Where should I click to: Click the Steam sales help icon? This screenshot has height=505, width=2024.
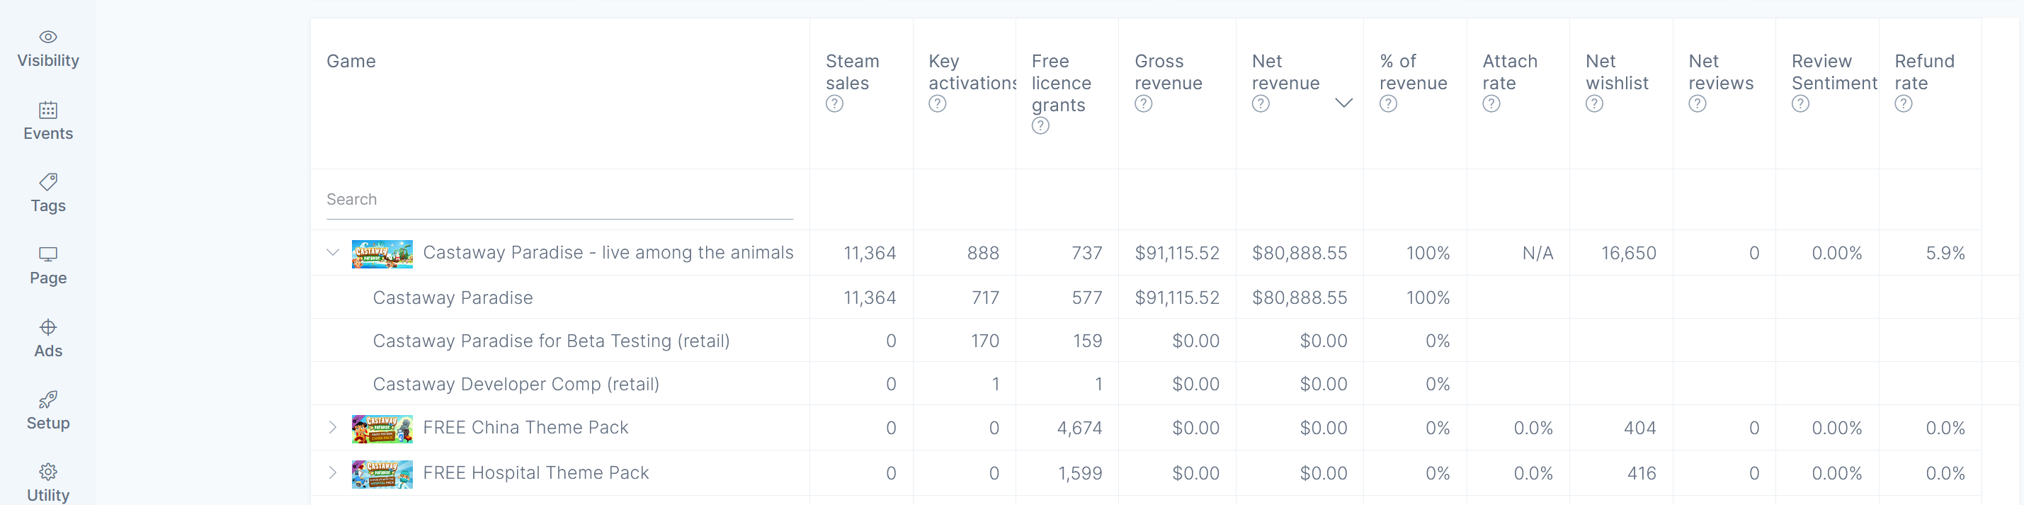(x=834, y=103)
